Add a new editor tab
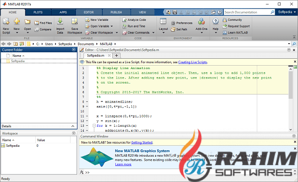Screen dimensions: 298x182 (x=117, y=55)
